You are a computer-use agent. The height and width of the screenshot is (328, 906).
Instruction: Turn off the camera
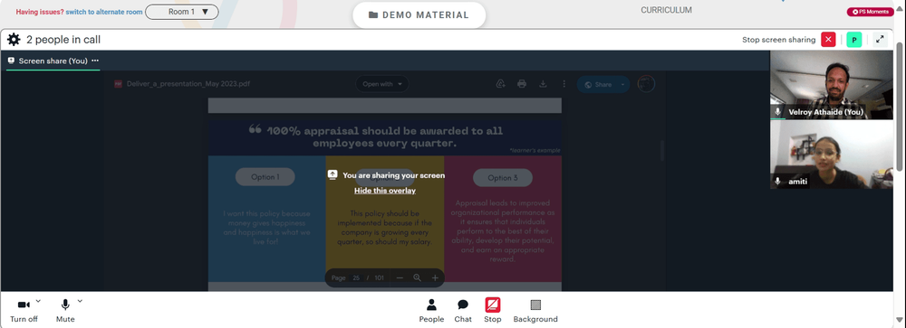[x=24, y=311]
